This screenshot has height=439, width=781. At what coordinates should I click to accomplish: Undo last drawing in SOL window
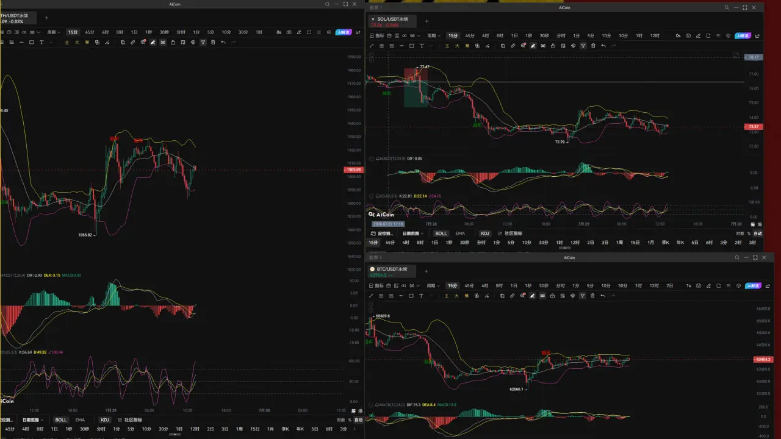[603, 45]
